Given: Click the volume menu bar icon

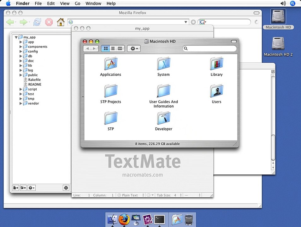Looking at the screenshot, I should [283, 3].
